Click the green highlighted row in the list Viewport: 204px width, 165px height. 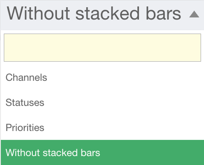pyautogui.click(x=102, y=152)
